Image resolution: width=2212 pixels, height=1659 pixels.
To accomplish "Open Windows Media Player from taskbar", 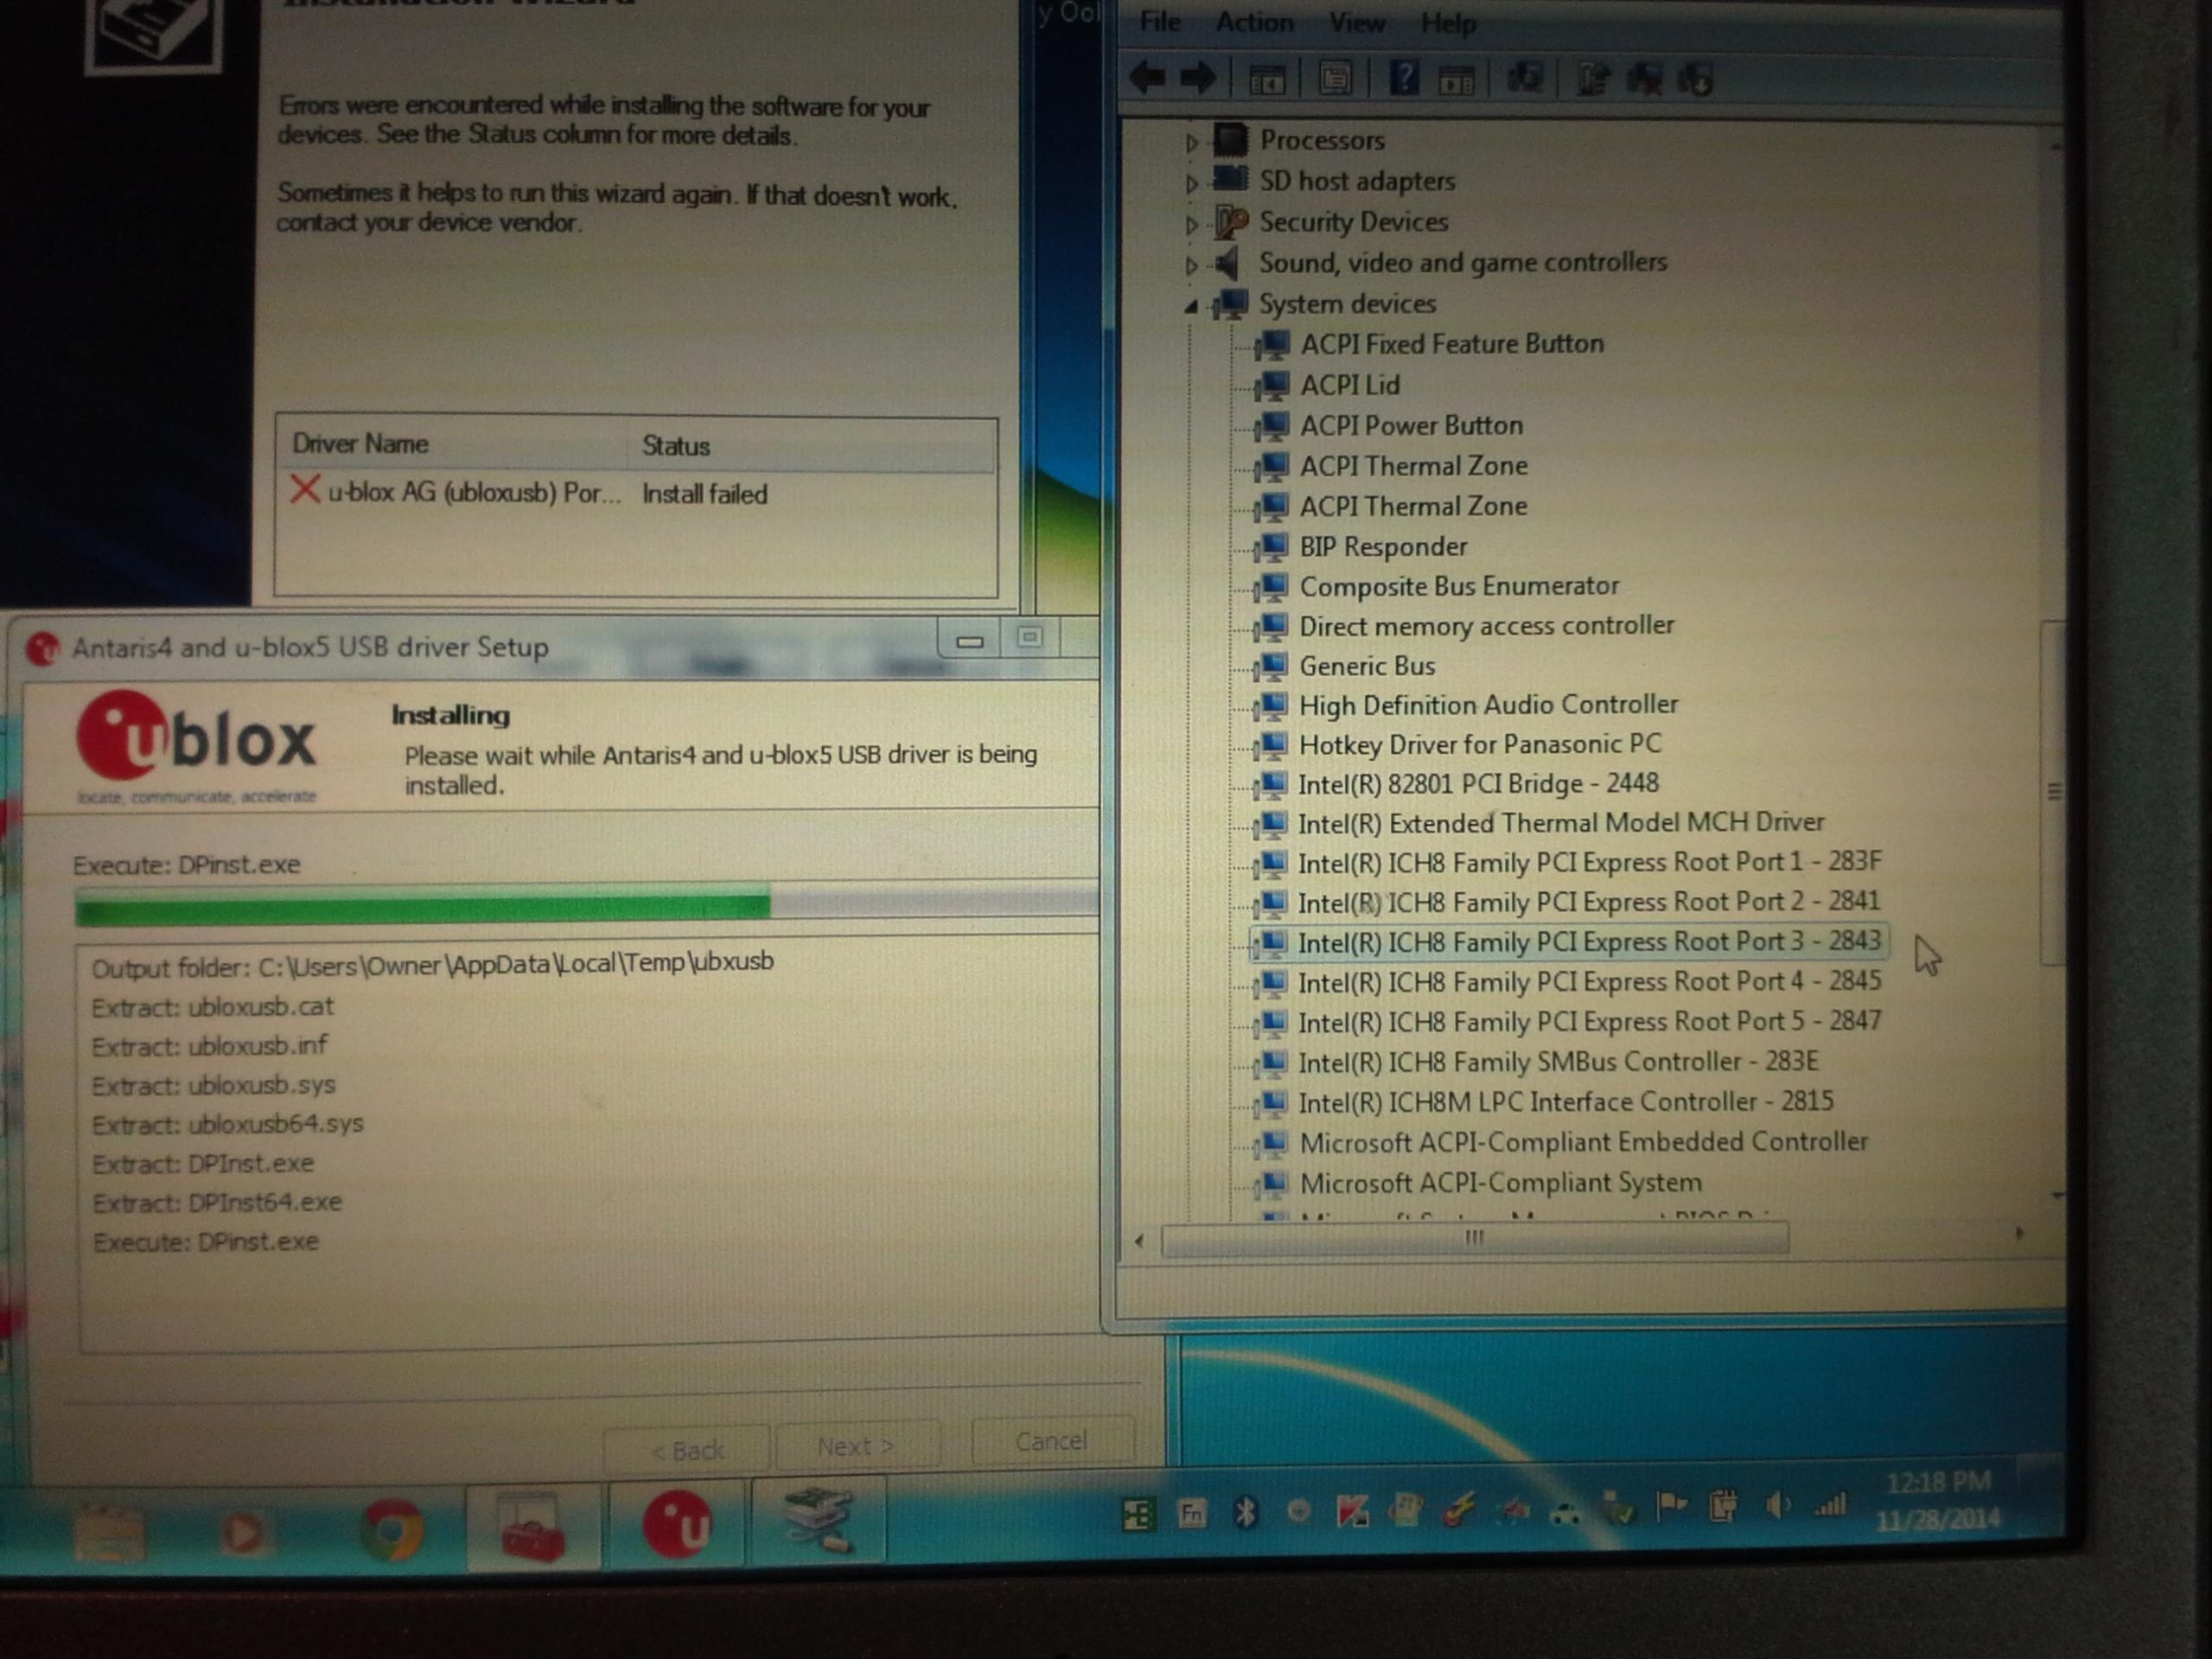I will tap(243, 1531).
